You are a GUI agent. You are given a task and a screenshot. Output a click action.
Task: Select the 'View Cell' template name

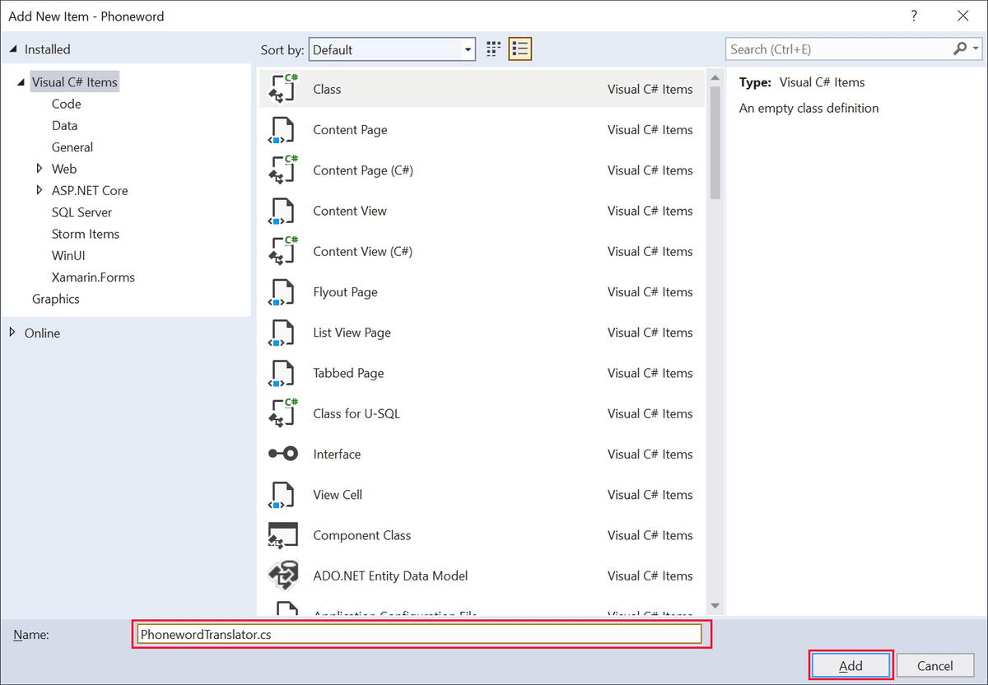pos(338,495)
